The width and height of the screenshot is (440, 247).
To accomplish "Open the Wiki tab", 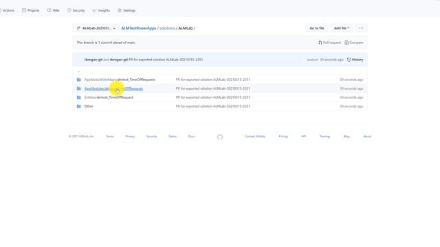I will (x=53, y=10).
